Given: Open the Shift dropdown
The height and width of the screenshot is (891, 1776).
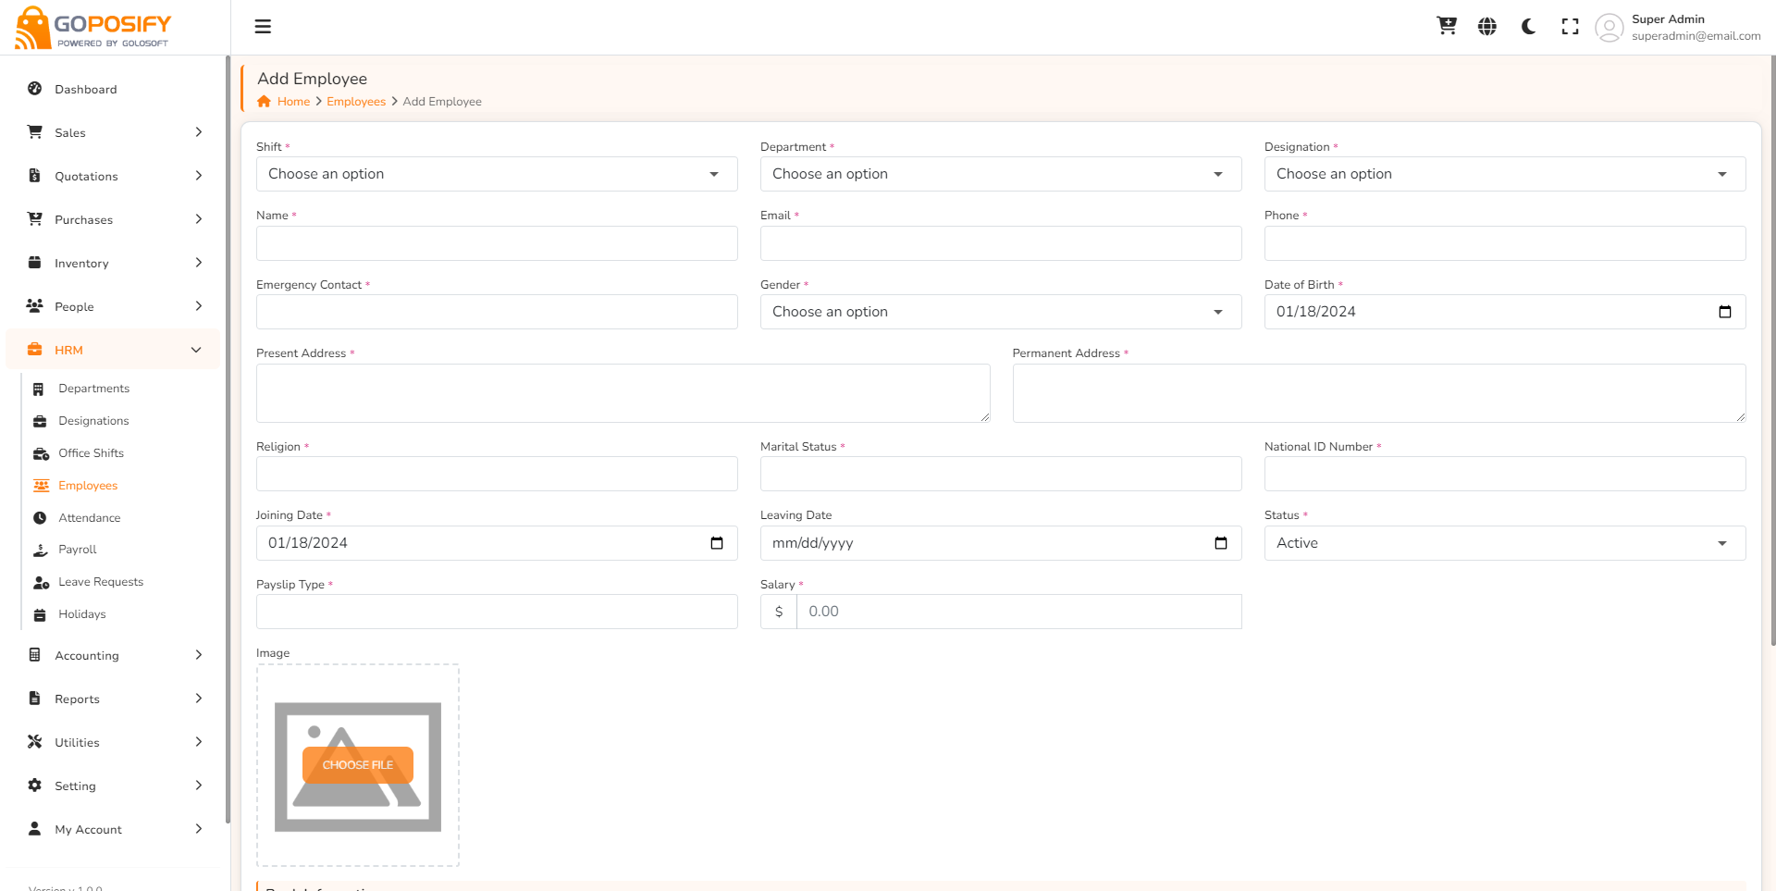Looking at the screenshot, I should click(x=497, y=174).
